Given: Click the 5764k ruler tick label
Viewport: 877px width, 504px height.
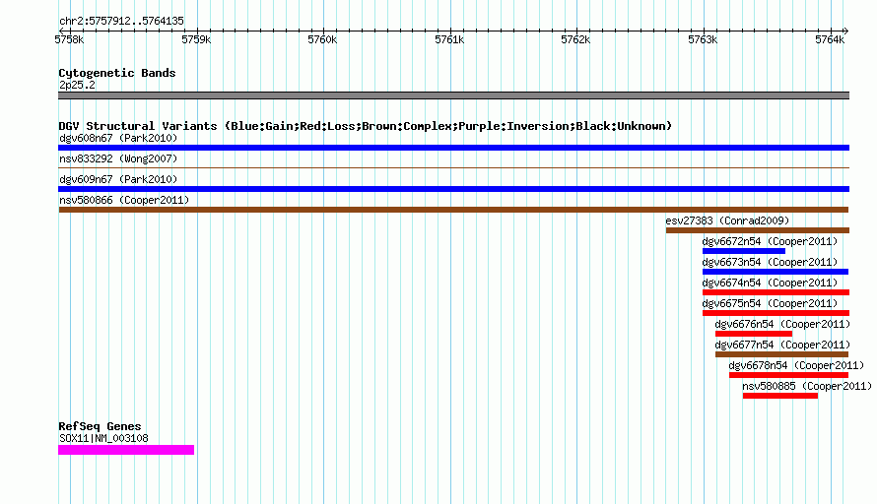Looking at the screenshot, I should (x=830, y=39).
